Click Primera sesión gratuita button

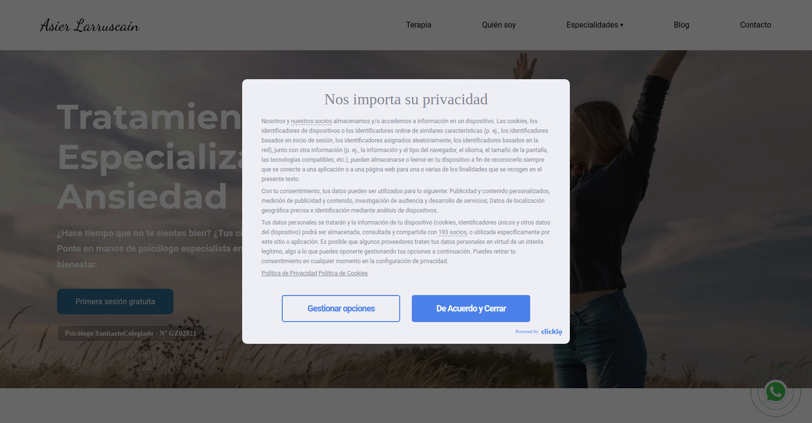point(115,301)
